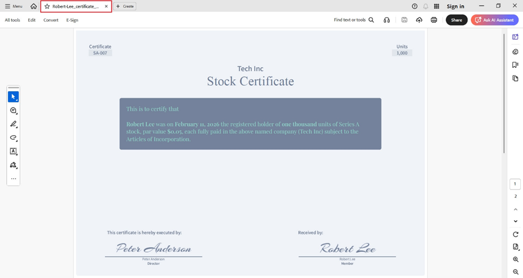Go to next page with down chevron
This screenshot has height=278, width=523.
click(x=515, y=221)
